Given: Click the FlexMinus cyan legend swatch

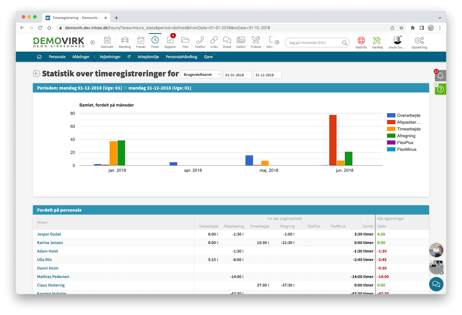Looking at the screenshot, I should coord(391,149).
